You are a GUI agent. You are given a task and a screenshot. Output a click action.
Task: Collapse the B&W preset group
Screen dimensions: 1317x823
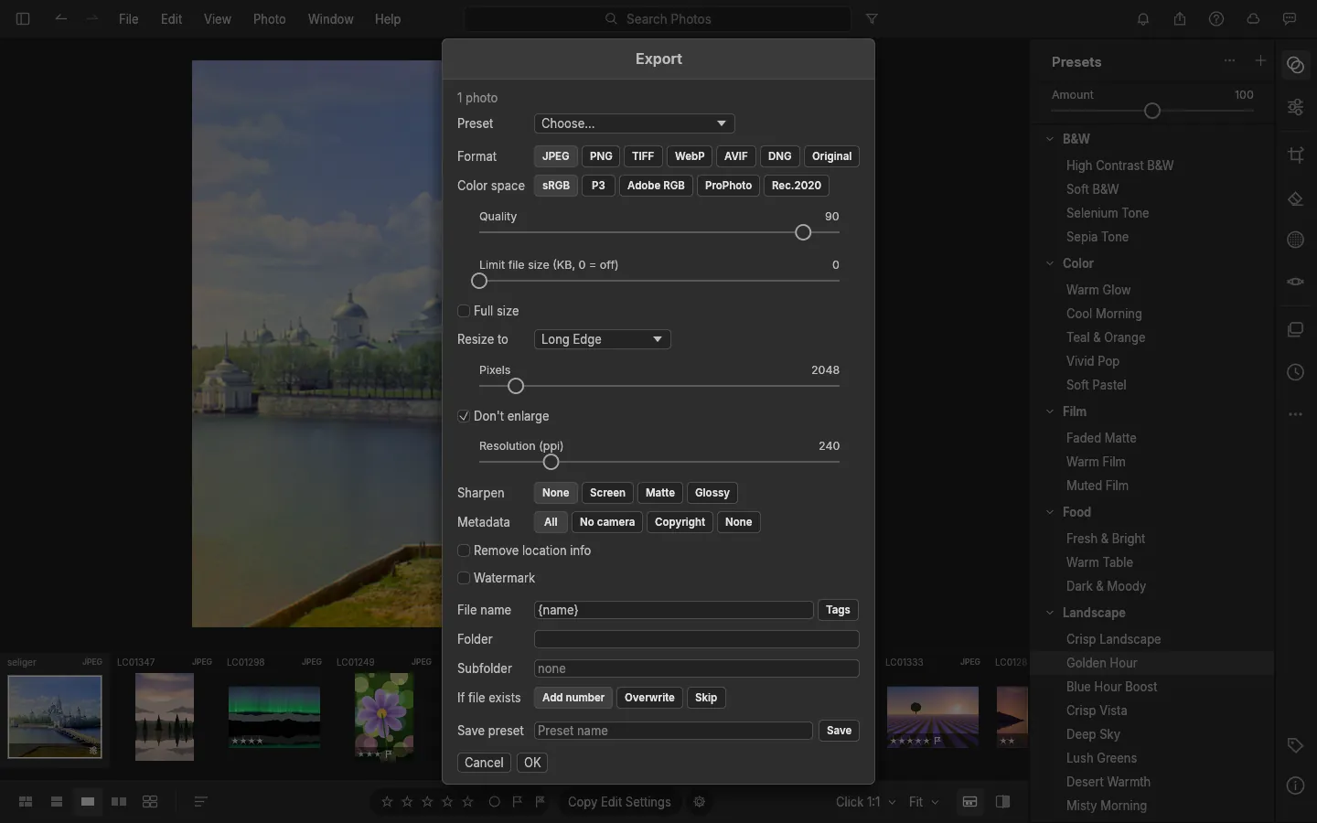(1050, 139)
